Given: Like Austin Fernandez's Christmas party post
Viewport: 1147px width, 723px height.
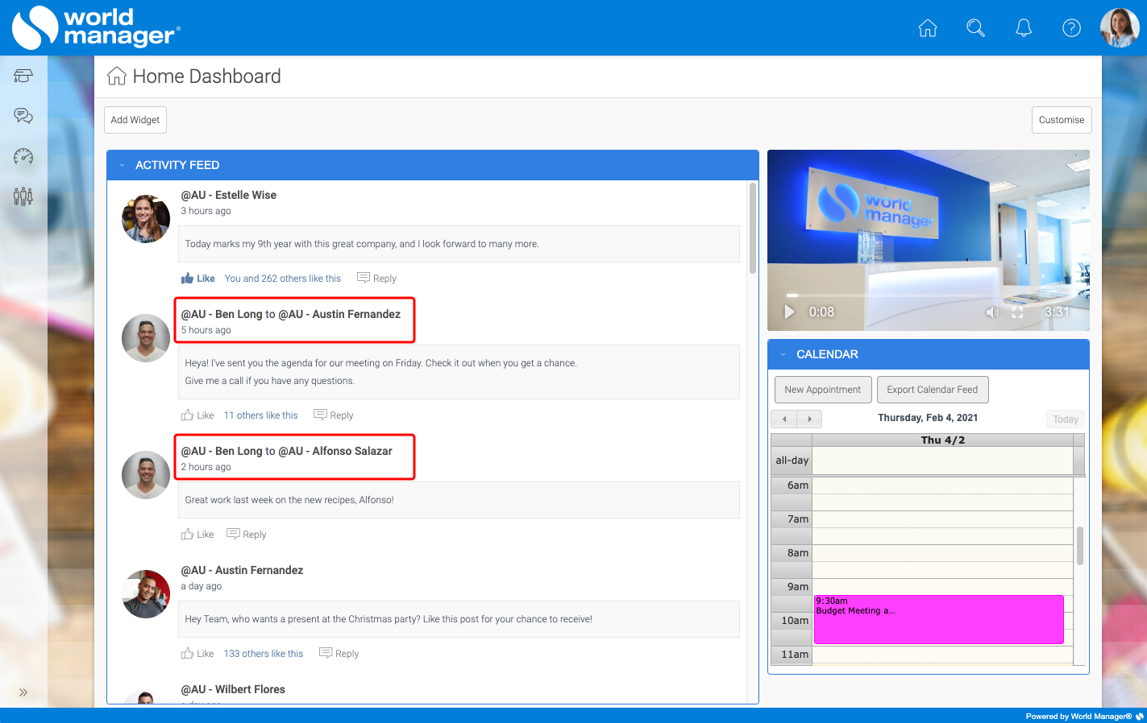Looking at the screenshot, I should pos(197,654).
